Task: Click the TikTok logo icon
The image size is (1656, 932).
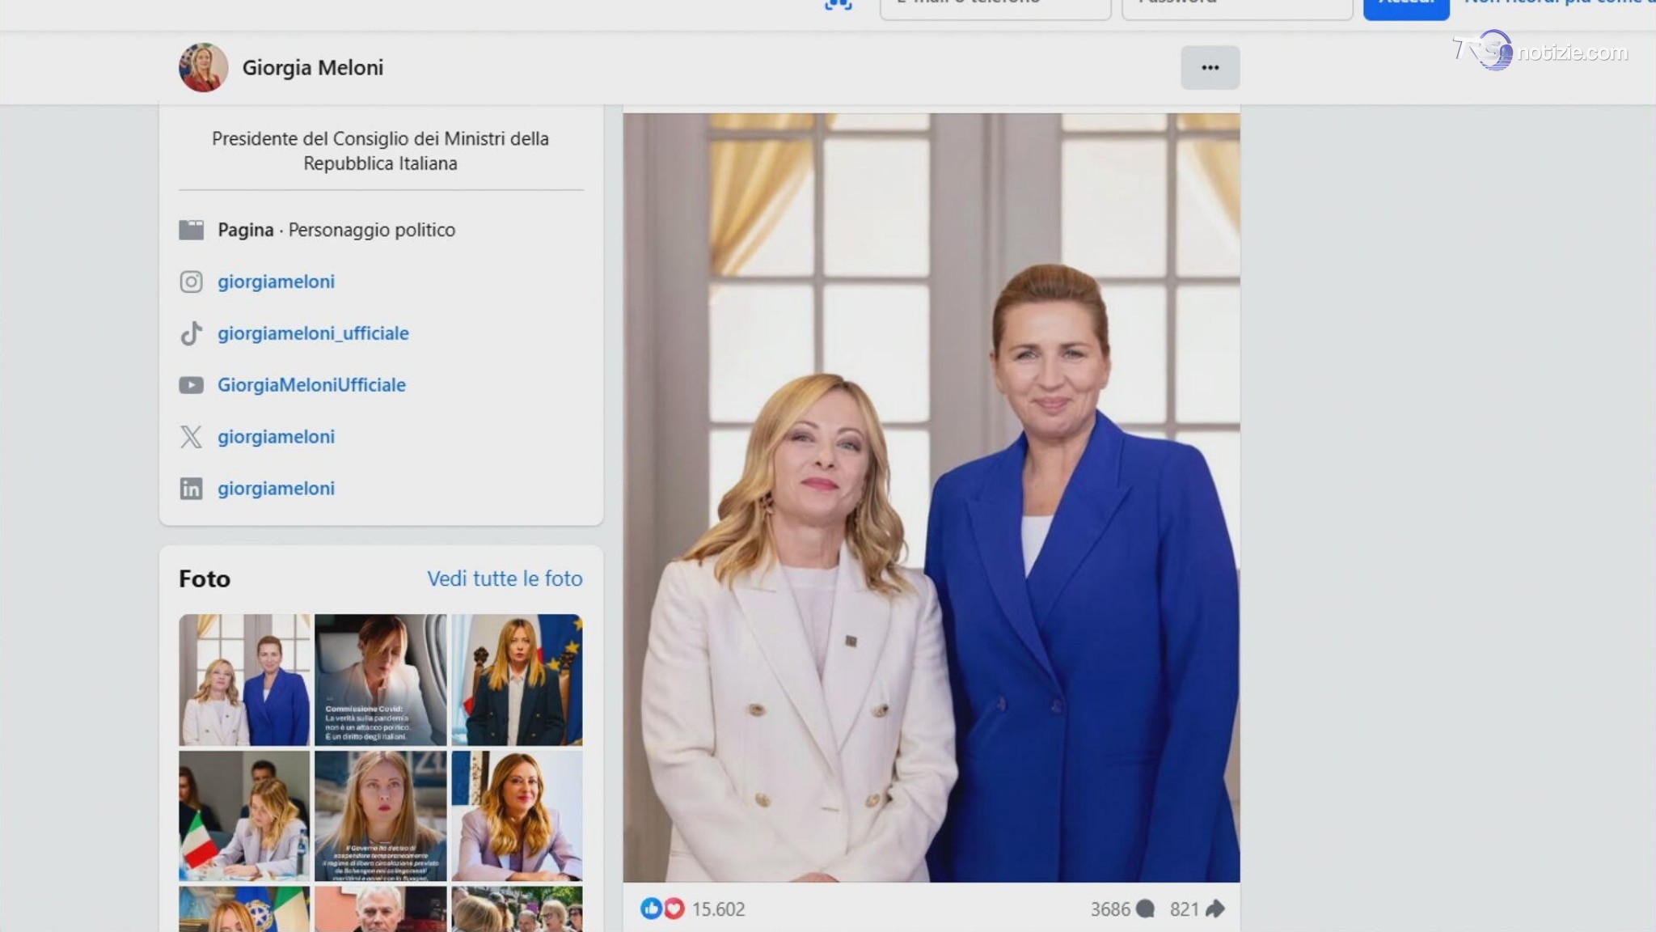Action: (191, 333)
